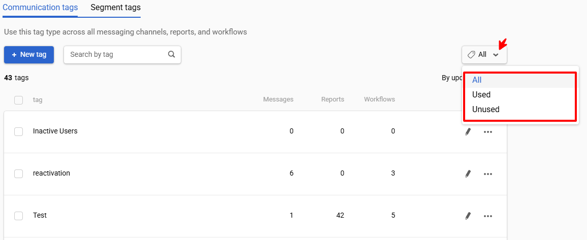Open the Communication tags tab
Screen dimensions: 587x240
[40, 8]
